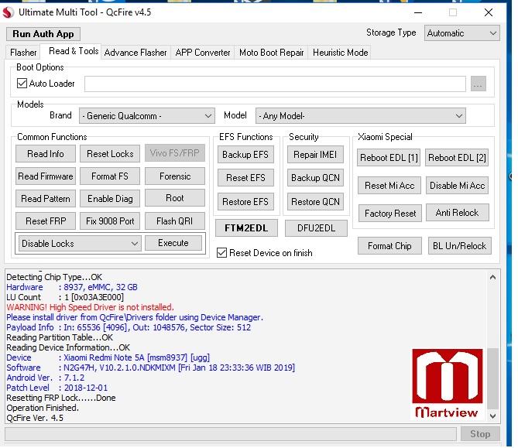The image size is (518, 448).
Task: Click the FTM2EDL button
Action: click(x=246, y=228)
